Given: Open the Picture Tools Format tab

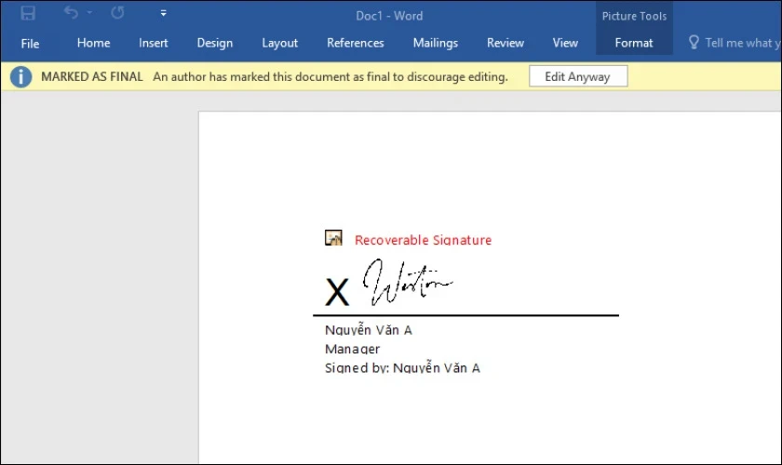Looking at the screenshot, I should [x=633, y=43].
